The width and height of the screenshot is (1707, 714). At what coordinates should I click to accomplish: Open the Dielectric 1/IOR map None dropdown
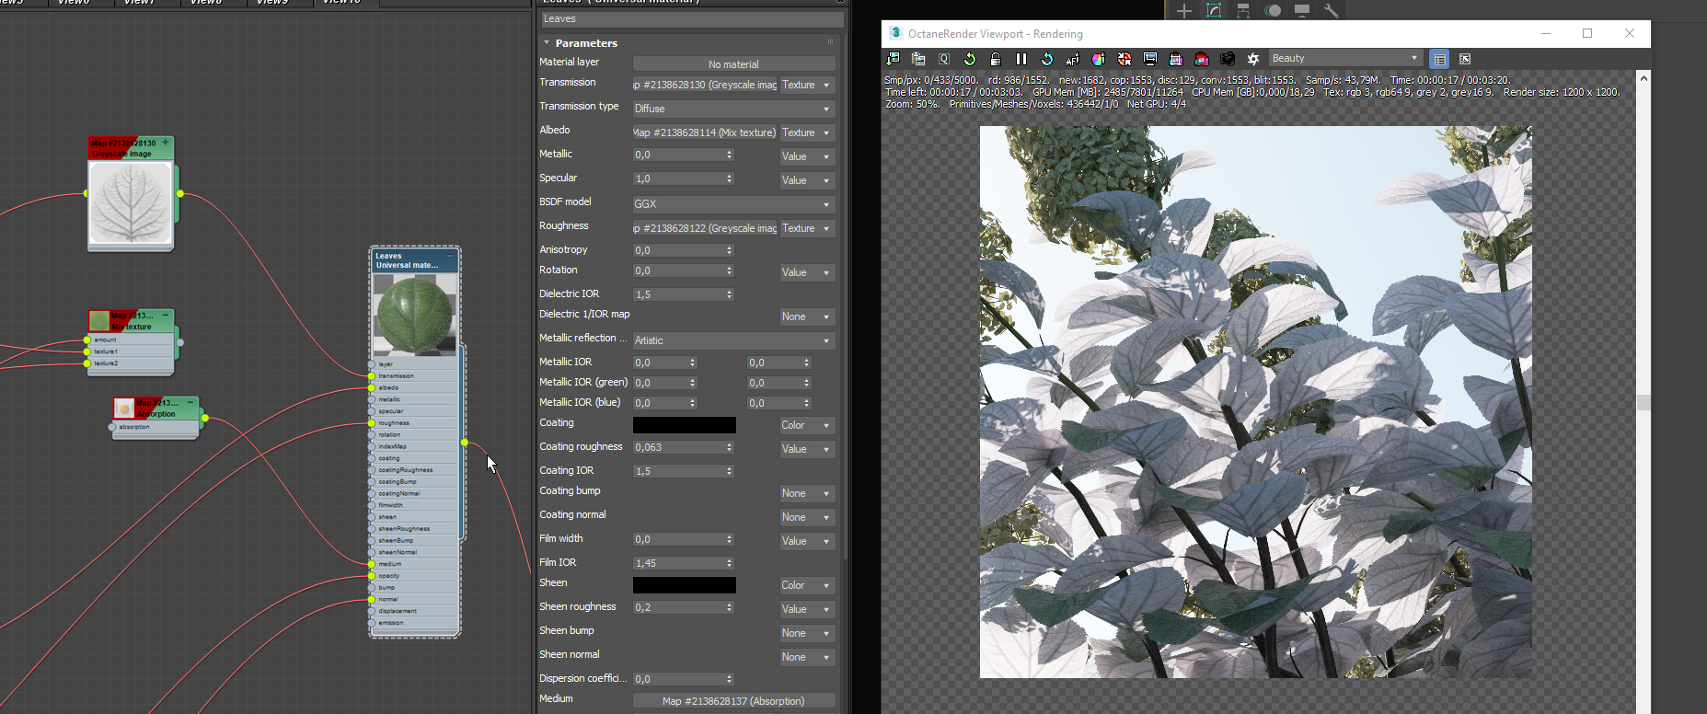click(x=807, y=317)
